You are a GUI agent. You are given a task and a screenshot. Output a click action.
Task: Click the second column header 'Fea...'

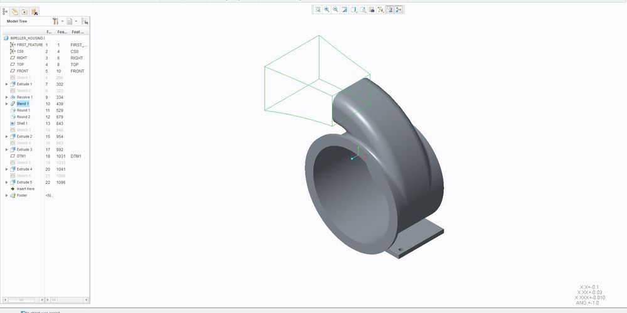(62, 32)
